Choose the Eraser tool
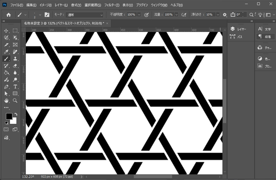Image resolution: width=276 pixels, height=180 pixels. (15, 66)
